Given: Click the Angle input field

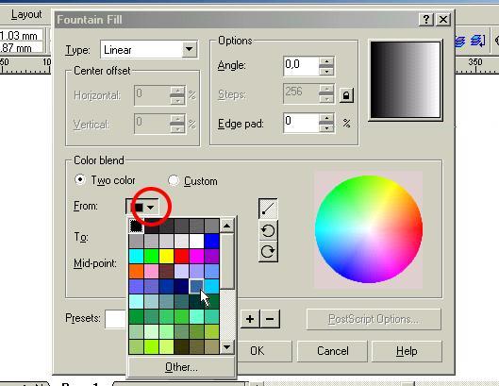Looking at the screenshot, I should pyautogui.click(x=301, y=66).
